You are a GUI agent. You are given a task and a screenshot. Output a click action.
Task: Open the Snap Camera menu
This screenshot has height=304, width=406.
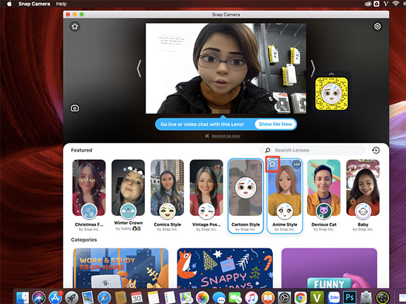pyautogui.click(x=35, y=4)
